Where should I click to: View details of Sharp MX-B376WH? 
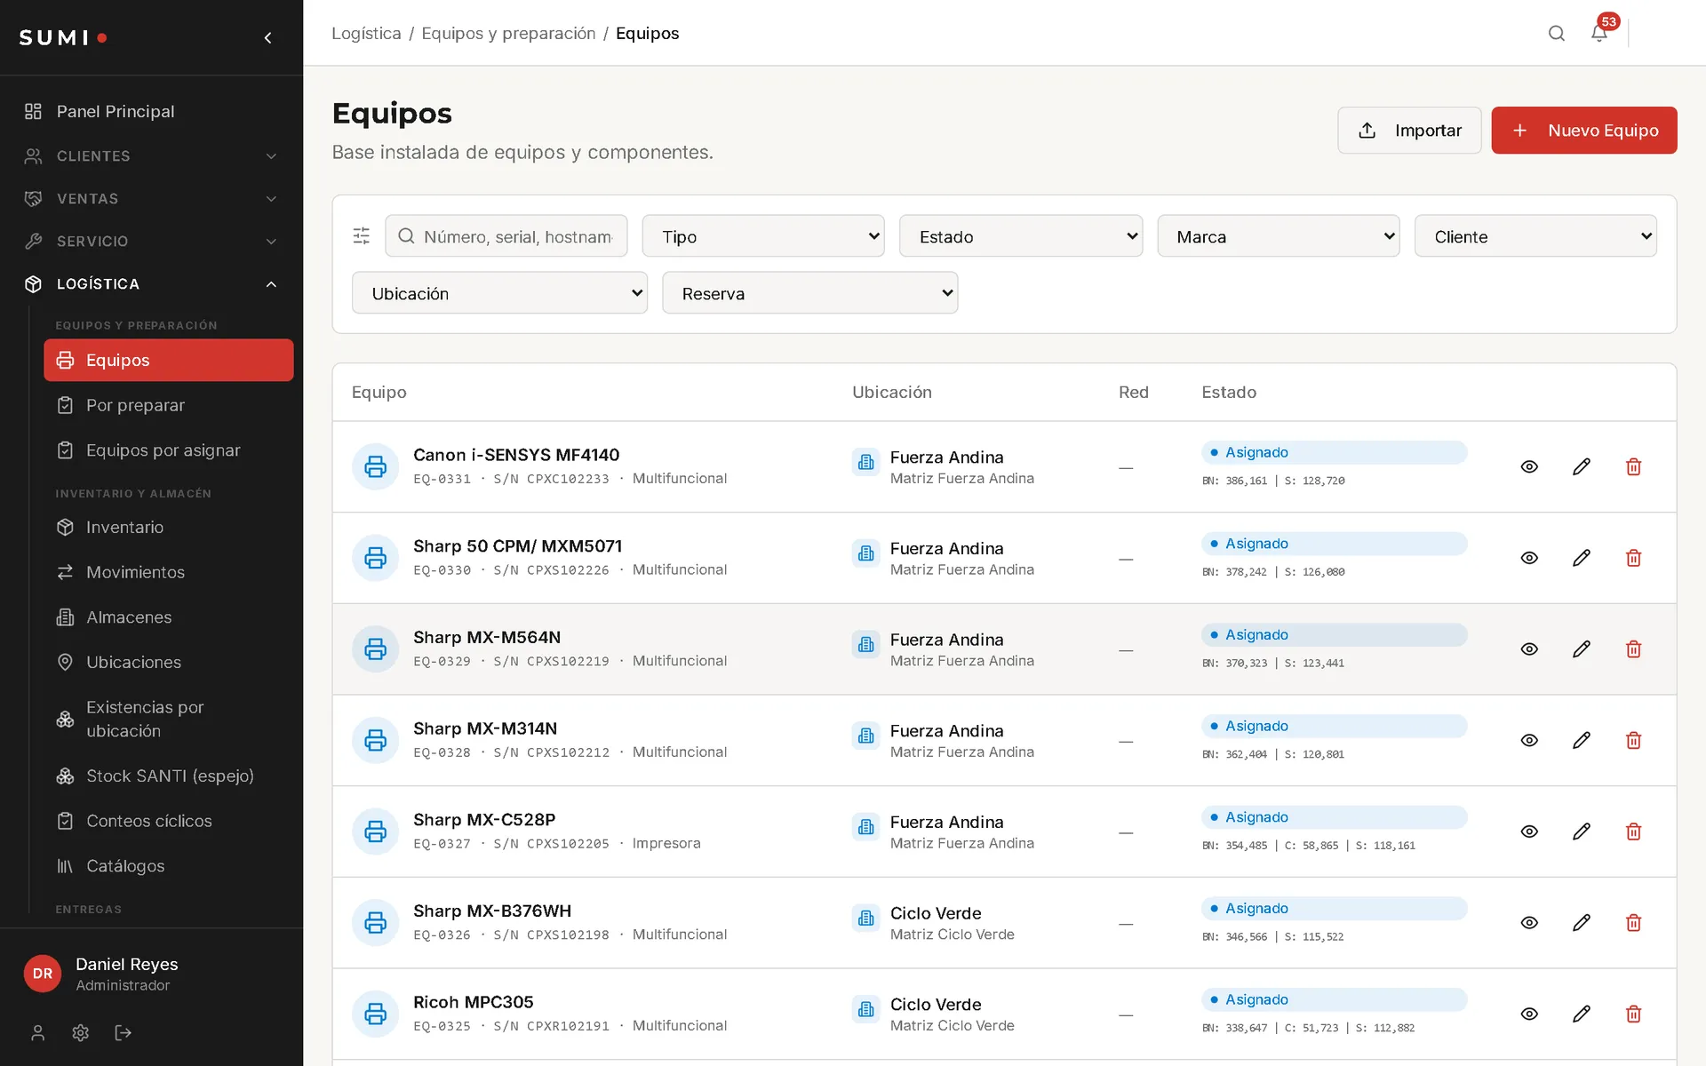click(x=1529, y=923)
